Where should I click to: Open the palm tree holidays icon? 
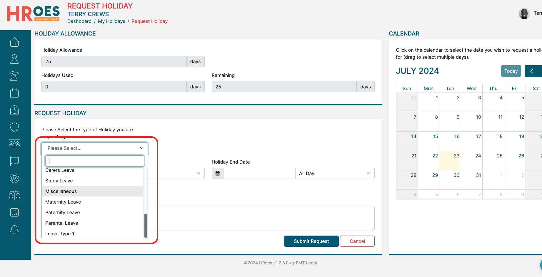[14, 76]
